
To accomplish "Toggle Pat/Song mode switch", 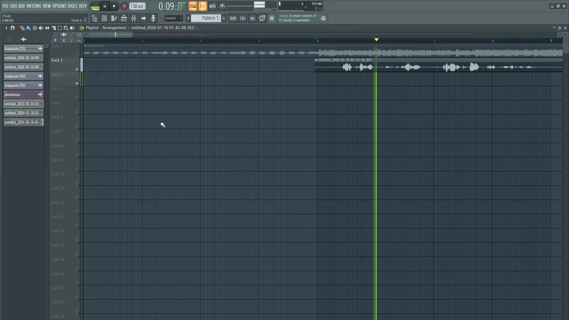I will pos(95,6).
